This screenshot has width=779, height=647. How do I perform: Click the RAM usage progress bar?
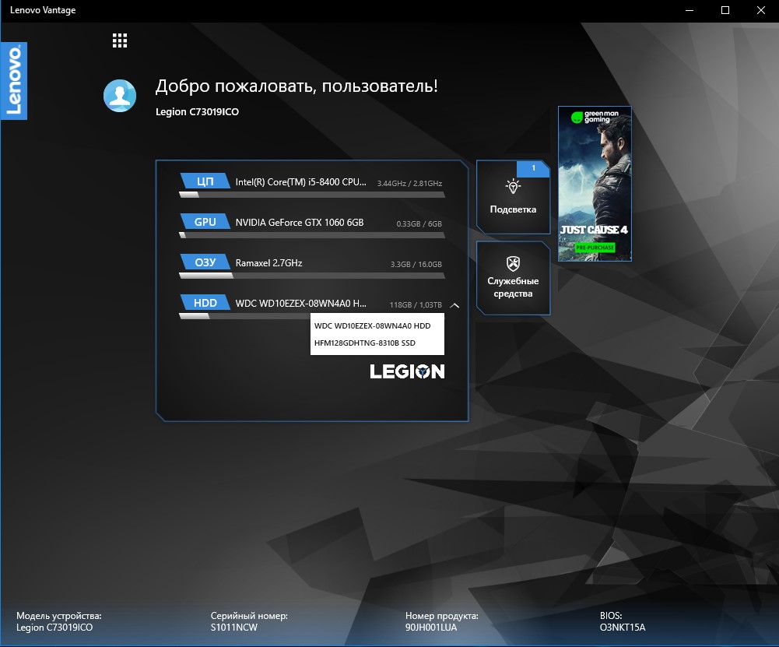click(312, 276)
